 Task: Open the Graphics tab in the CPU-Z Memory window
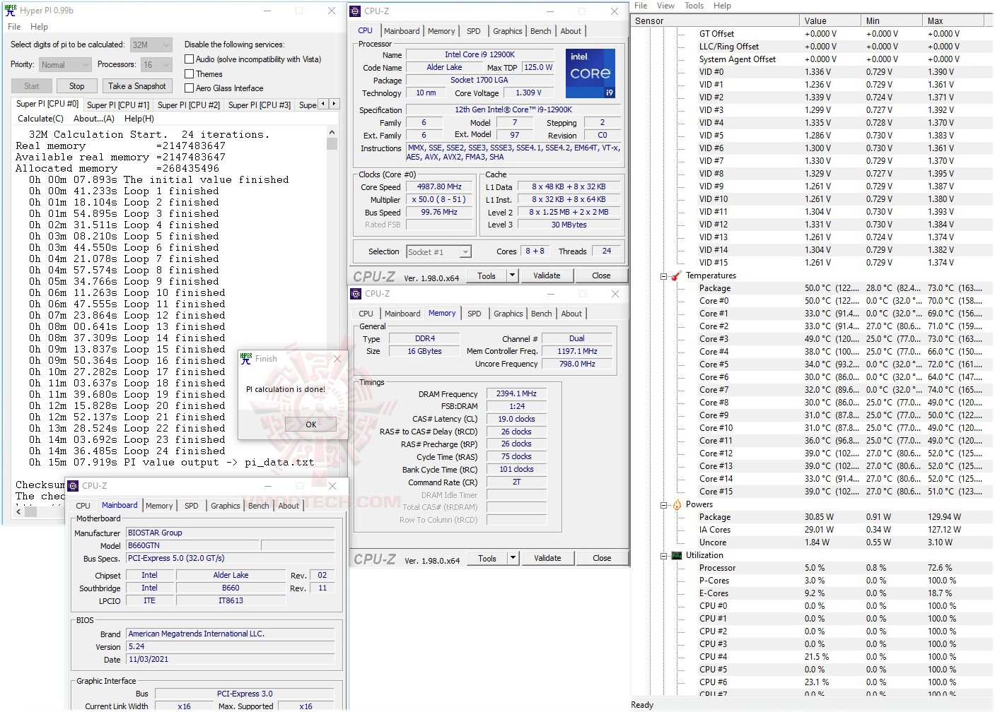click(508, 314)
